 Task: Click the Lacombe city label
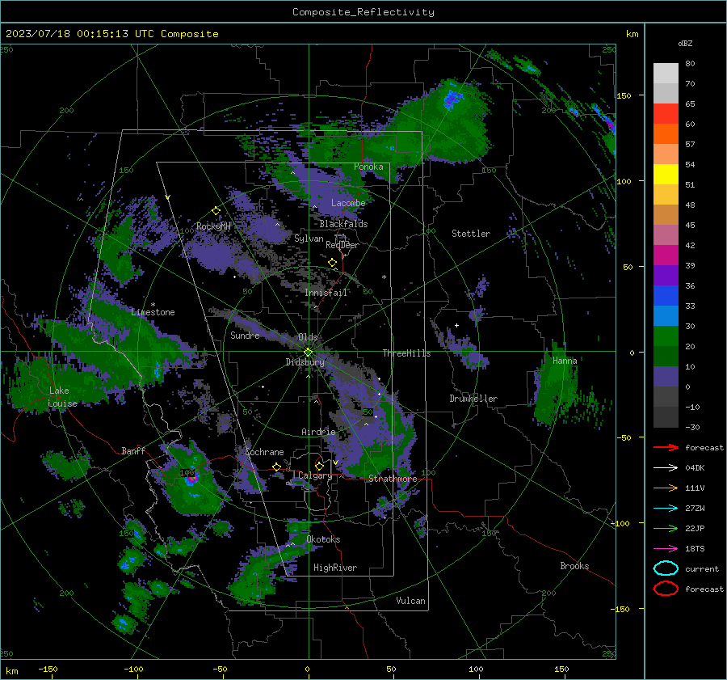pos(348,203)
